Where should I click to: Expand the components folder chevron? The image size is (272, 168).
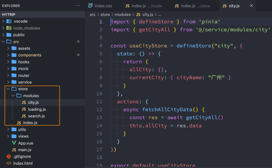tap(8, 55)
